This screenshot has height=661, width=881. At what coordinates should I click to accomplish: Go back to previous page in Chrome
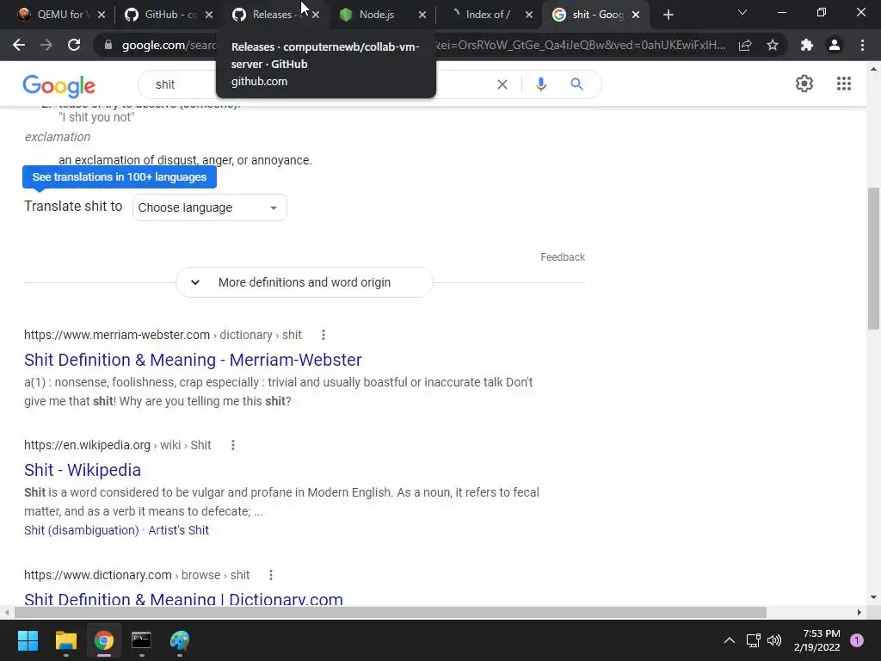(19, 45)
